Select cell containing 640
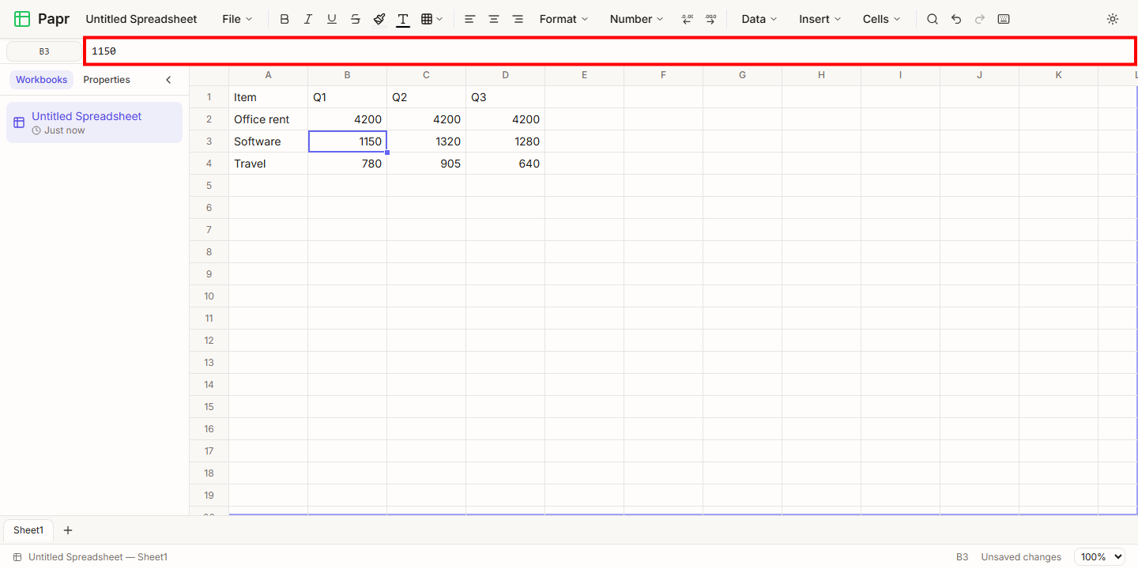 tap(506, 164)
